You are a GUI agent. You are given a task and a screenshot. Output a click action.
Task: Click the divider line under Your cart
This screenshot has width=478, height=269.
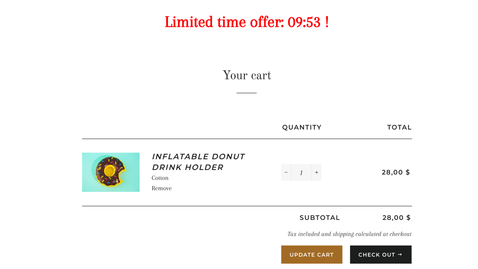click(246, 93)
